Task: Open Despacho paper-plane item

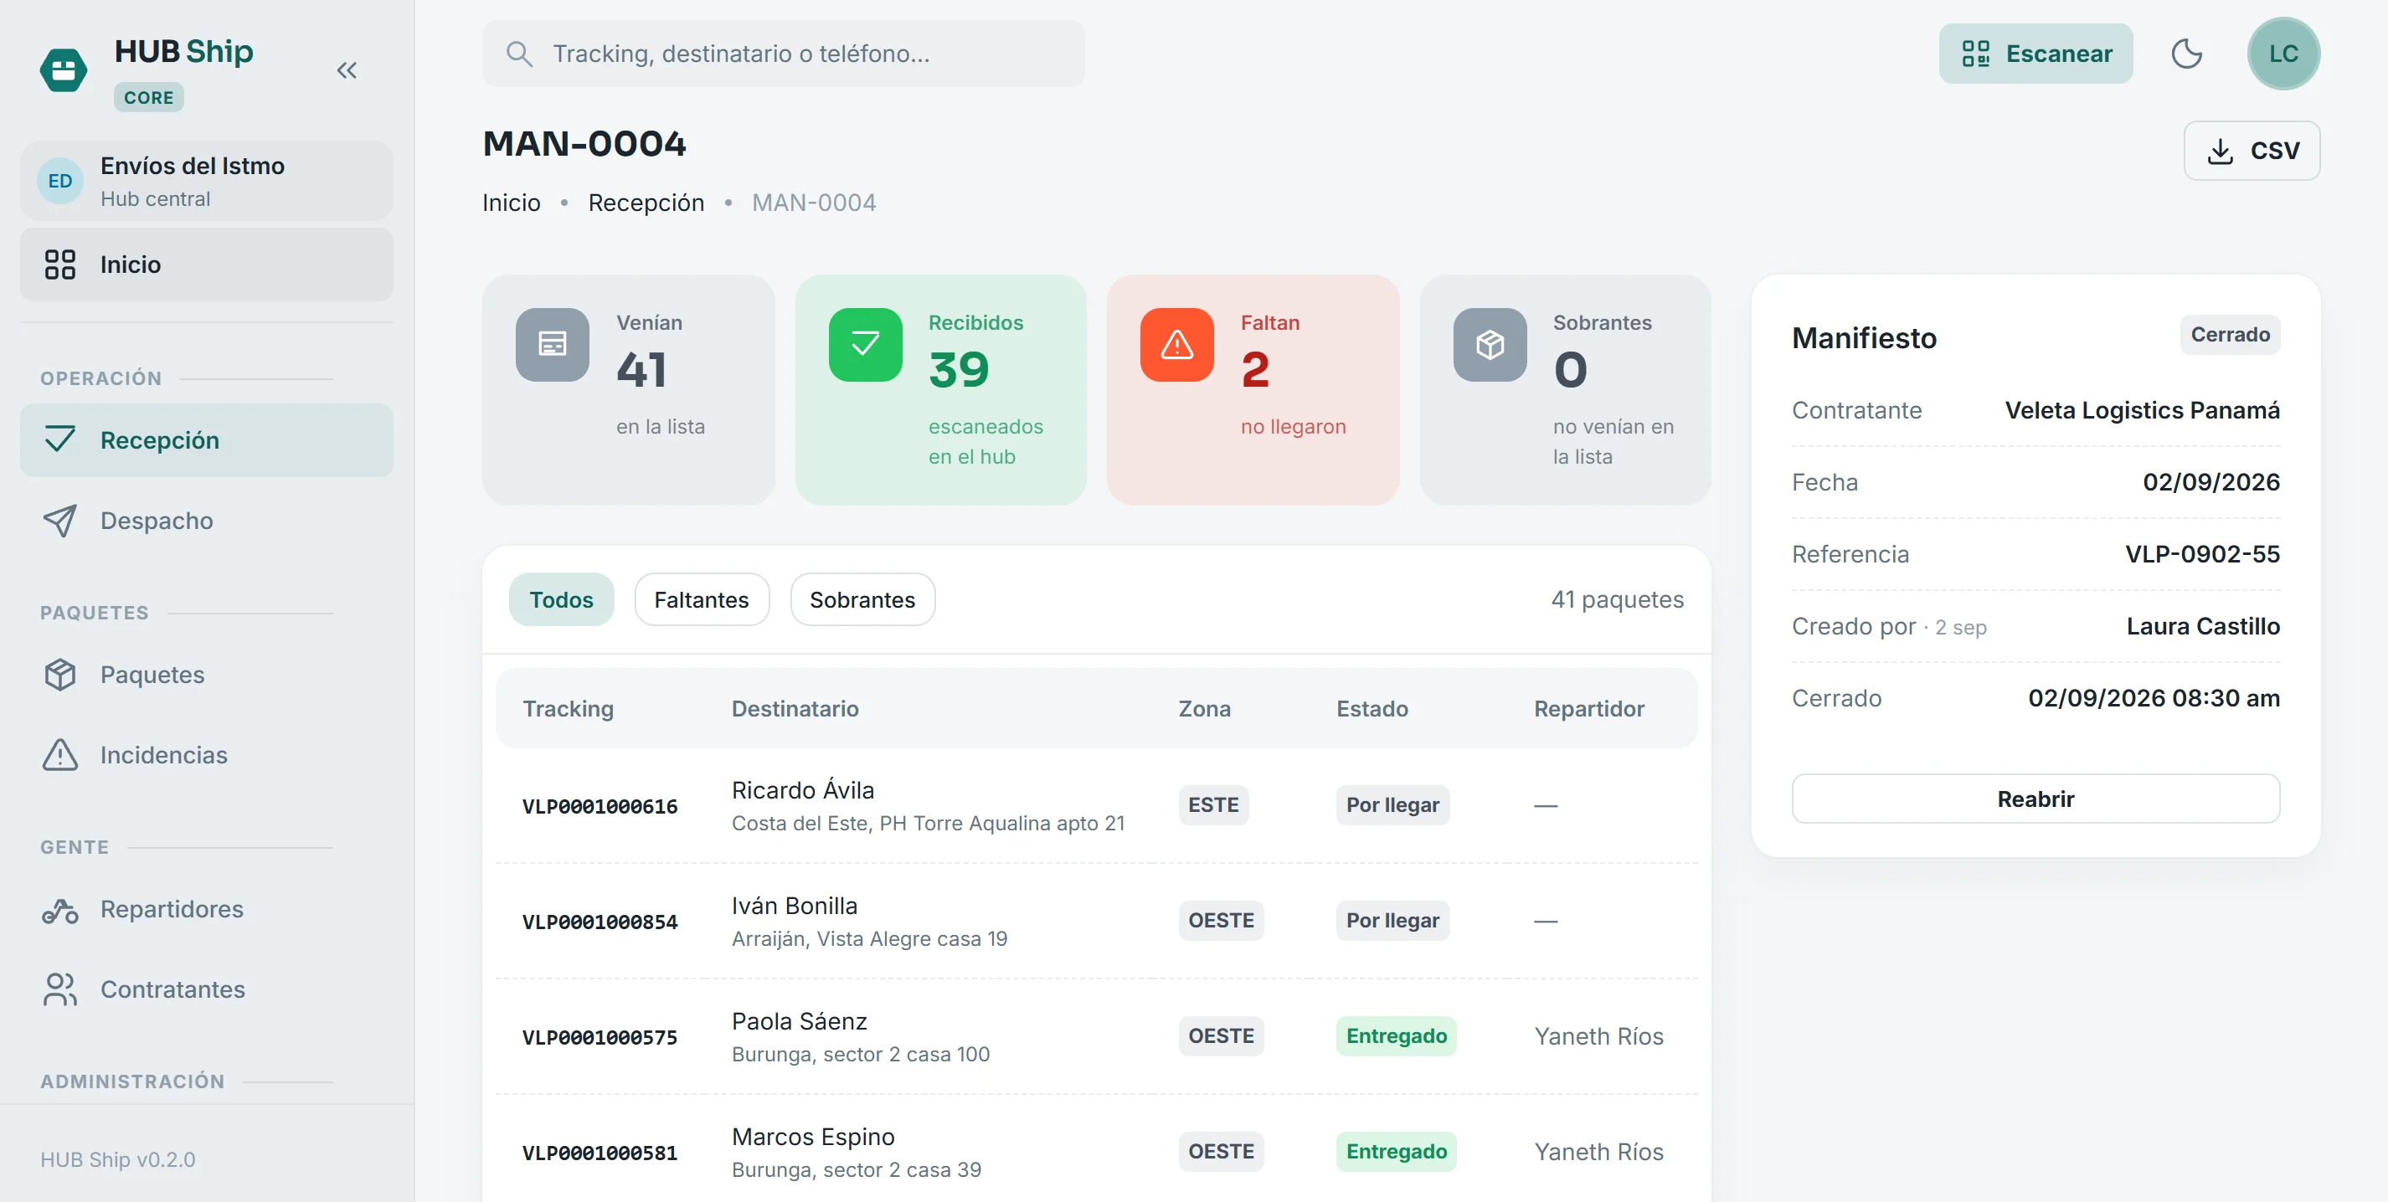Action: 207,520
